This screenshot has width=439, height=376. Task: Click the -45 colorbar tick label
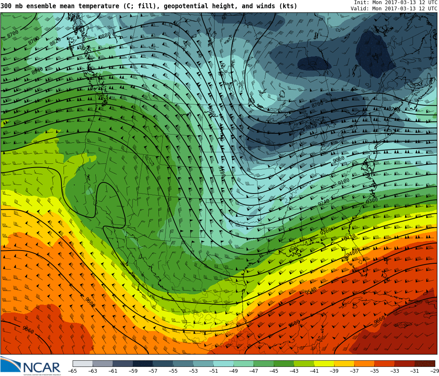(274, 371)
